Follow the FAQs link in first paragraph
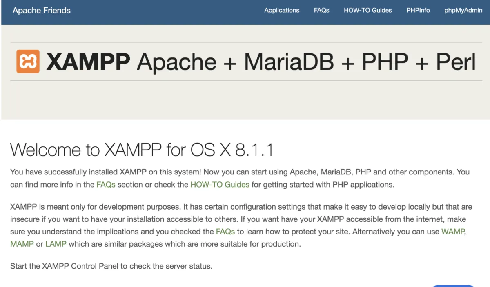Image resolution: width=490 pixels, height=287 pixels. [106, 184]
